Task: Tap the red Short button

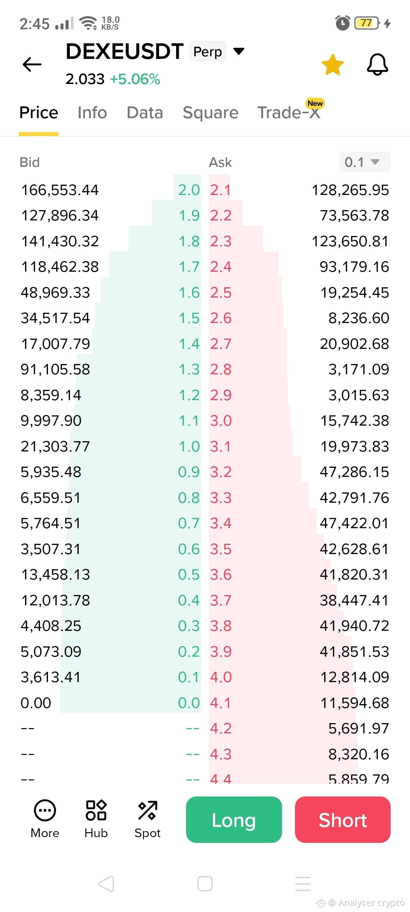Action: pos(343,820)
